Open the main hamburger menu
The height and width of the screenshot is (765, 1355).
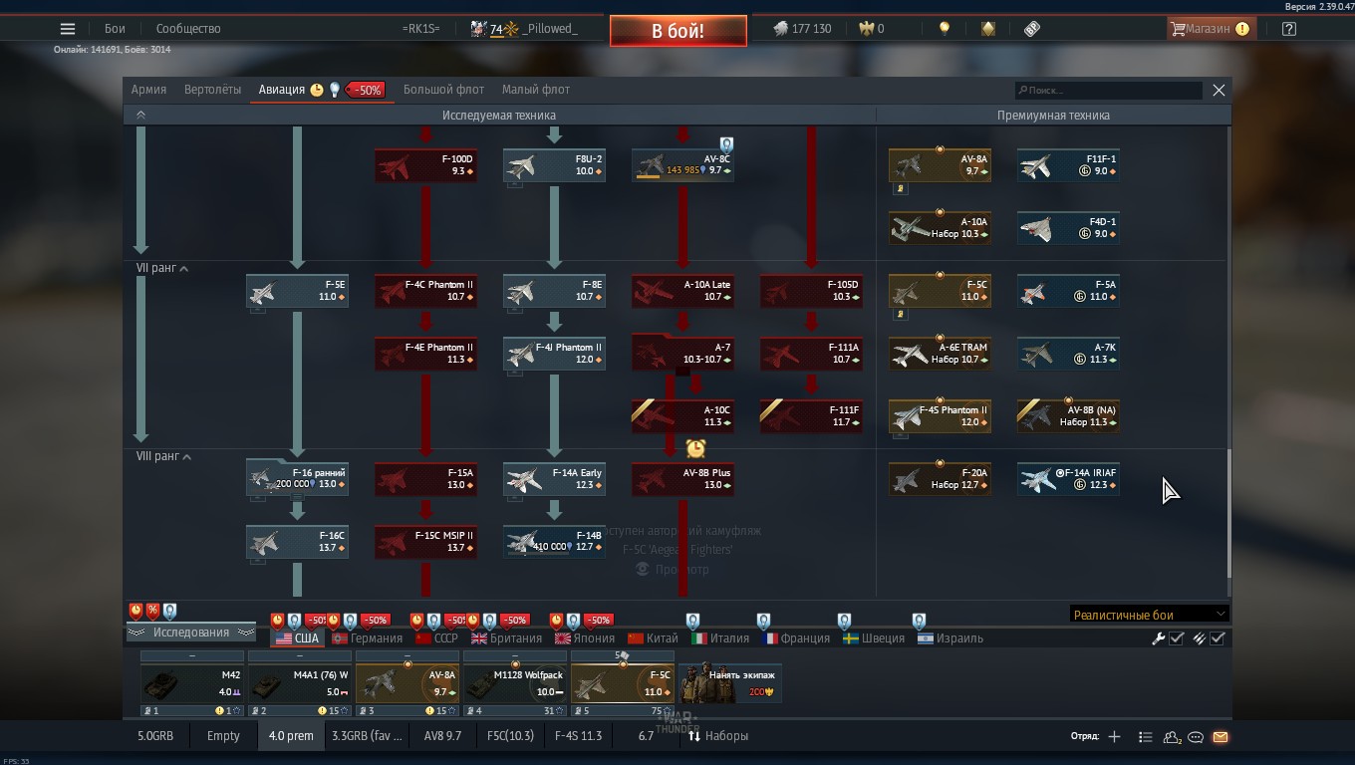tap(67, 29)
